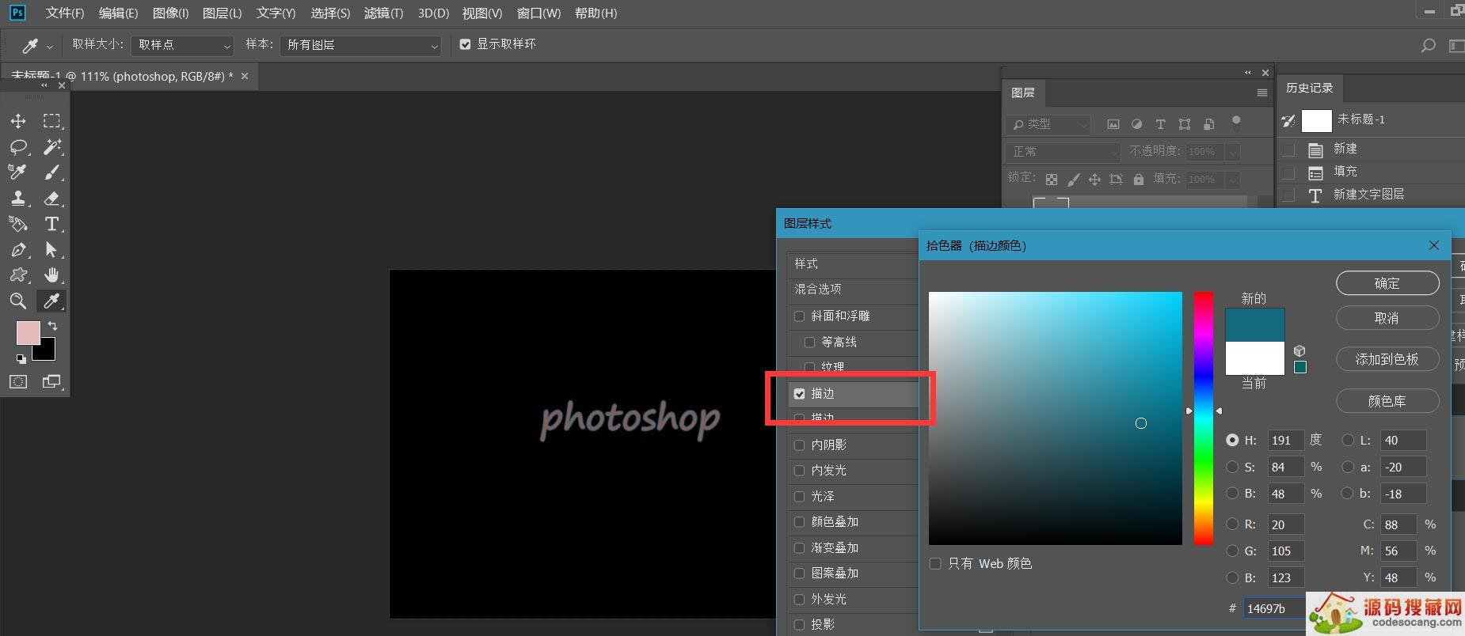Open the 取样大小 dropdown showing 取样点
The height and width of the screenshot is (636, 1465).
pos(183,45)
